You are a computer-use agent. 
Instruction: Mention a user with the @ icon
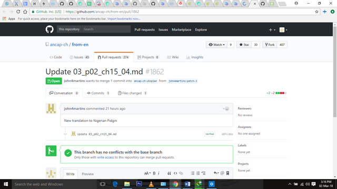(222, 173)
